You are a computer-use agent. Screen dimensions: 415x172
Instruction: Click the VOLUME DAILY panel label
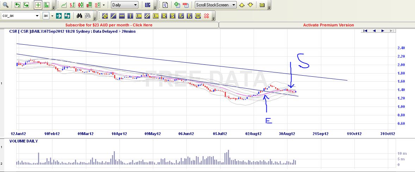pos(24,141)
